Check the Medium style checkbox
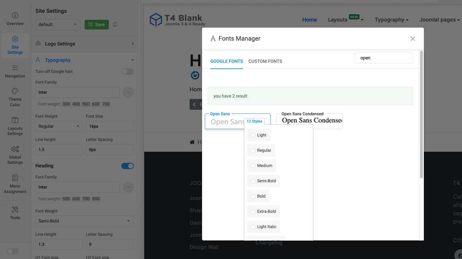462x259 pixels. (253, 166)
